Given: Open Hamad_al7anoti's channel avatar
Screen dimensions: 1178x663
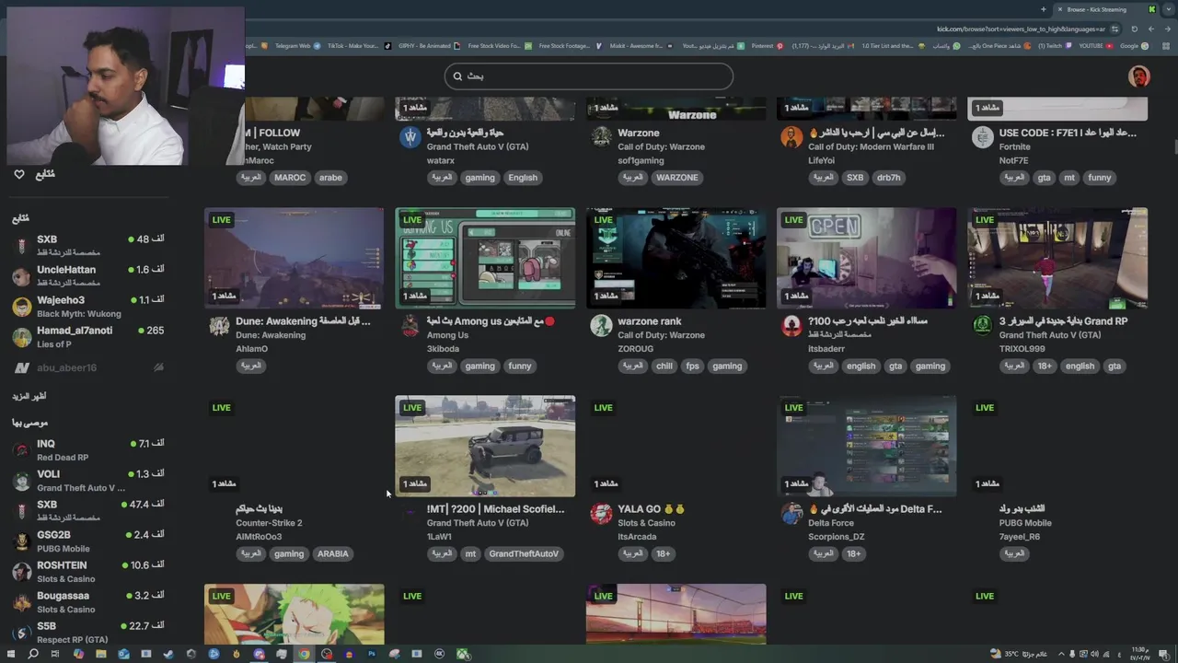Looking at the screenshot, I should [x=22, y=337].
